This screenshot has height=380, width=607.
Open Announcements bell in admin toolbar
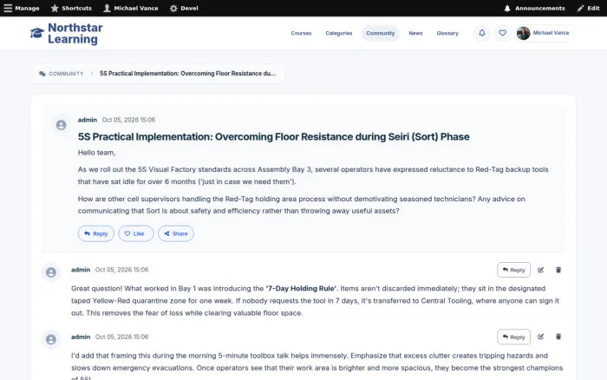[x=534, y=8]
